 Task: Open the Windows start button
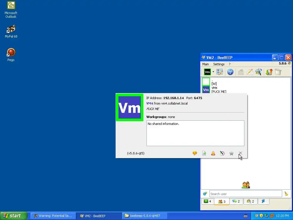14,216
